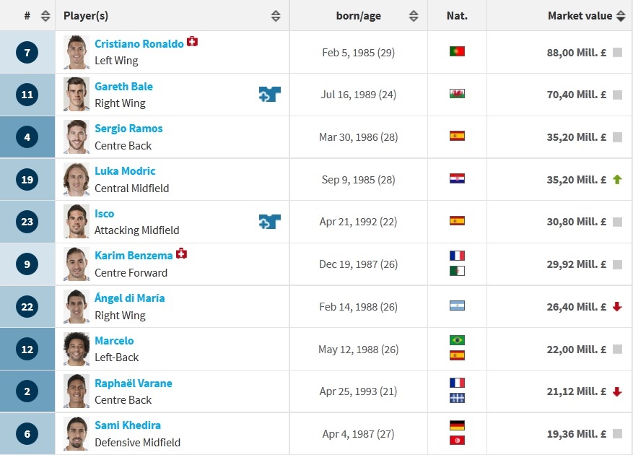The height and width of the screenshot is (455, 633).
Task: Open Sergio Ramos player profile link
Action: pos(128,129)
